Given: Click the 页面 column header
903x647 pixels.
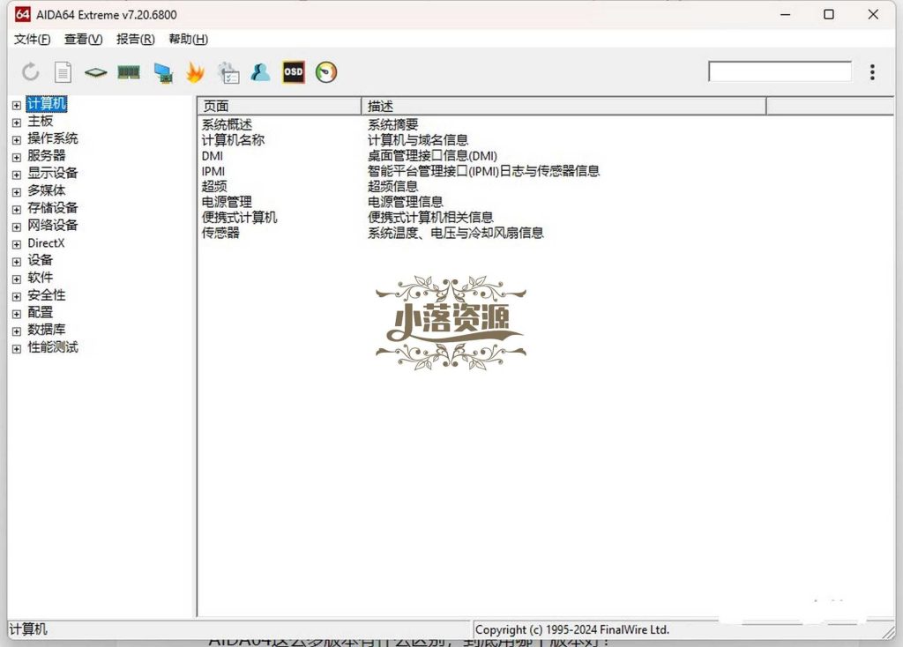Looking at the screenshot, I should pos(280,106).
